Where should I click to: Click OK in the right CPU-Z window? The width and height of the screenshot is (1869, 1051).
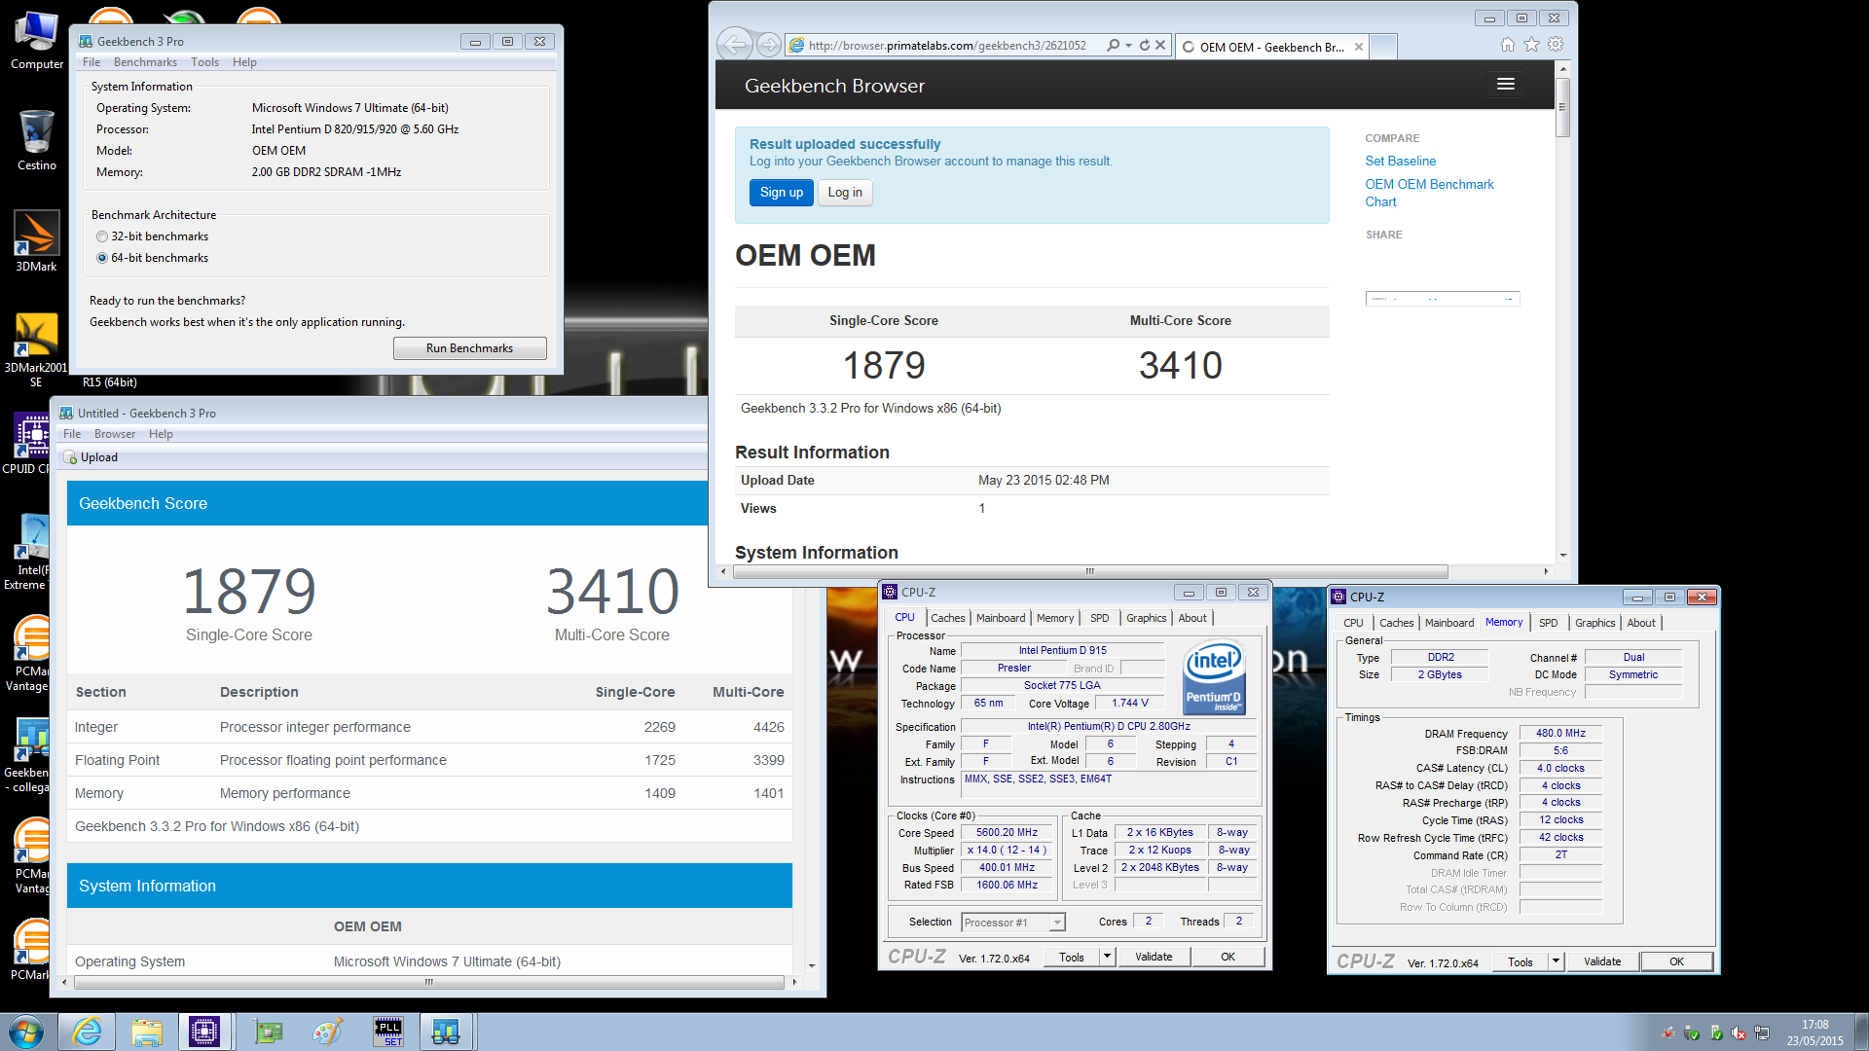1676,961
